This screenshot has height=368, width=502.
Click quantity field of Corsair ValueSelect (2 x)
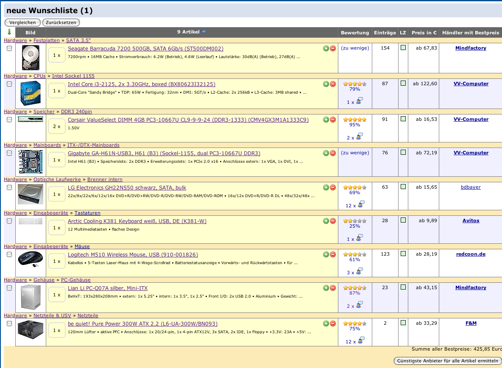(x=57, y=126)
